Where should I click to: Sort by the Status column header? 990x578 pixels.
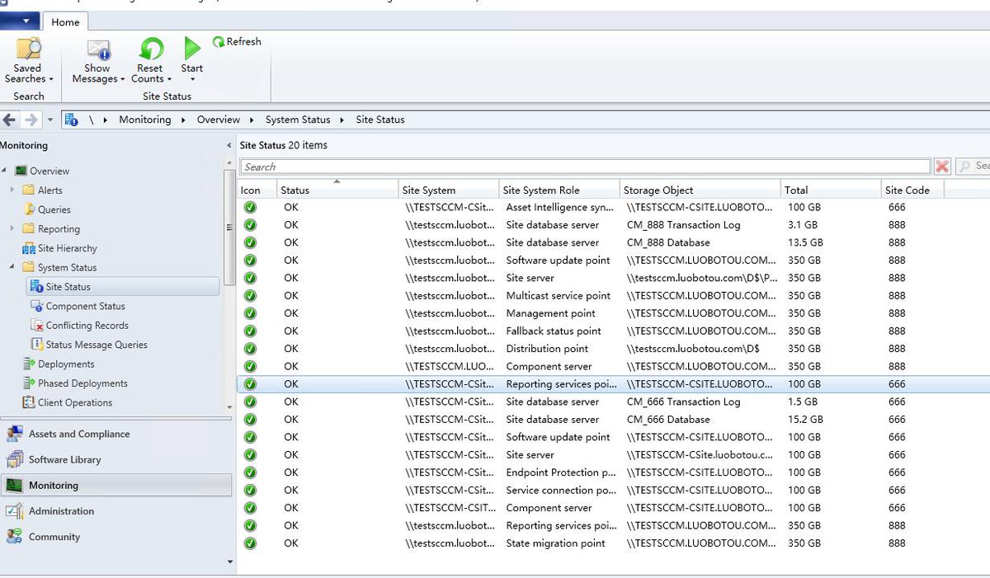(337, 190)
